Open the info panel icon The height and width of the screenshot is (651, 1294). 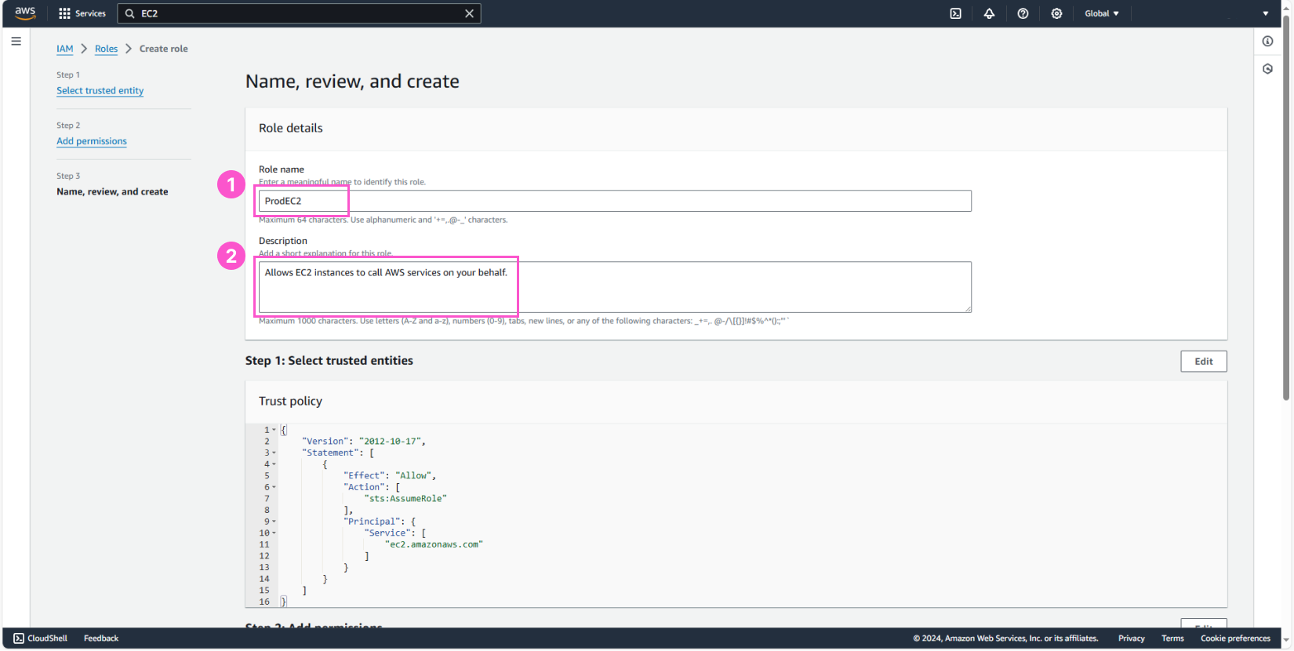tap(1267, 42)
